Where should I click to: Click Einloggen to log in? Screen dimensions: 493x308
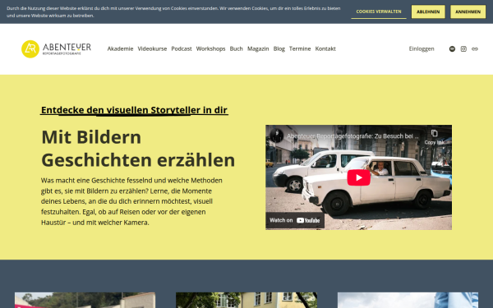pyautogui.click(x=422, y=48)
